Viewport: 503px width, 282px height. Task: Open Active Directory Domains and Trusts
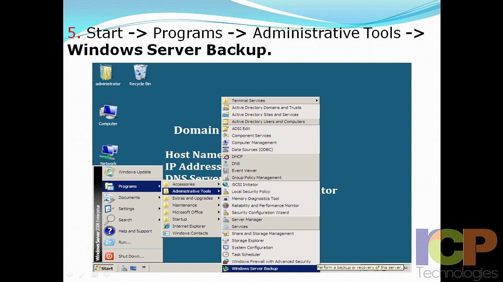270,108
